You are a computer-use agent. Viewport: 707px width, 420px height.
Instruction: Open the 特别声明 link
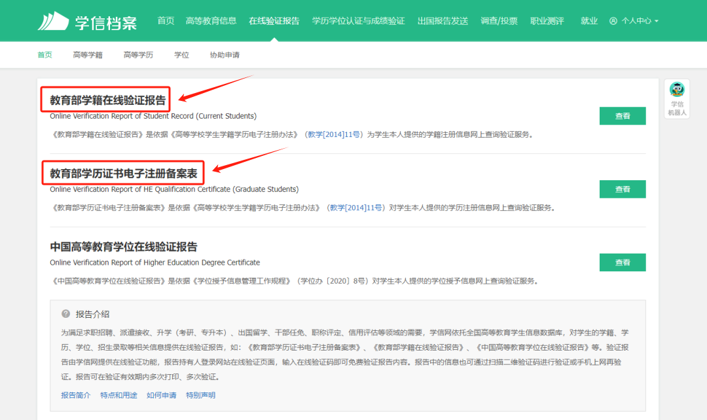pyautogui.click(x=201, y=395)
